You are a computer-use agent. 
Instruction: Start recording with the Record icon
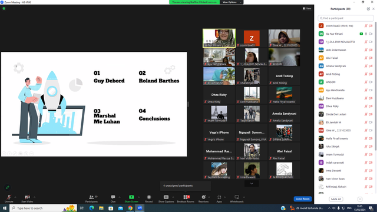tap(149, 197)
